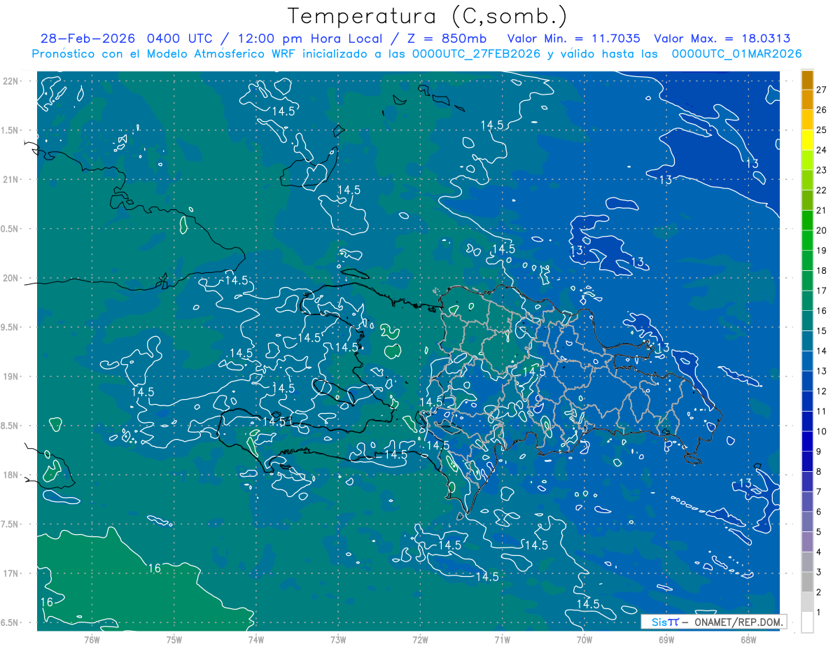Click the 22N latitude axis label
Screen dimensions: 840x649
click(x=12, y=81)
